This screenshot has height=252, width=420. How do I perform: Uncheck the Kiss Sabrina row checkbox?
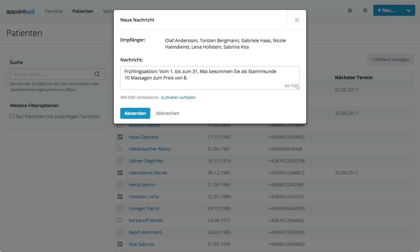[x=120, y=244]
